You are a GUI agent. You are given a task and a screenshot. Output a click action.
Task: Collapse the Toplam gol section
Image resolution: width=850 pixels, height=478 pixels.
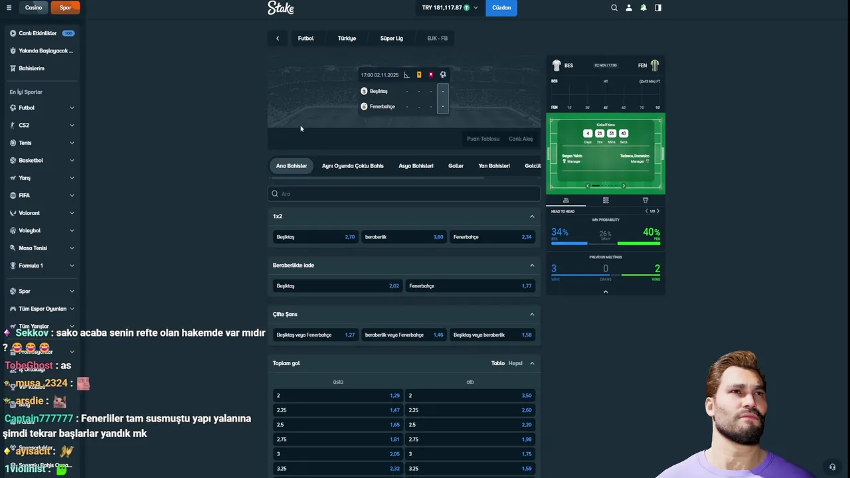pyautogui.click(x=532, y=363)
